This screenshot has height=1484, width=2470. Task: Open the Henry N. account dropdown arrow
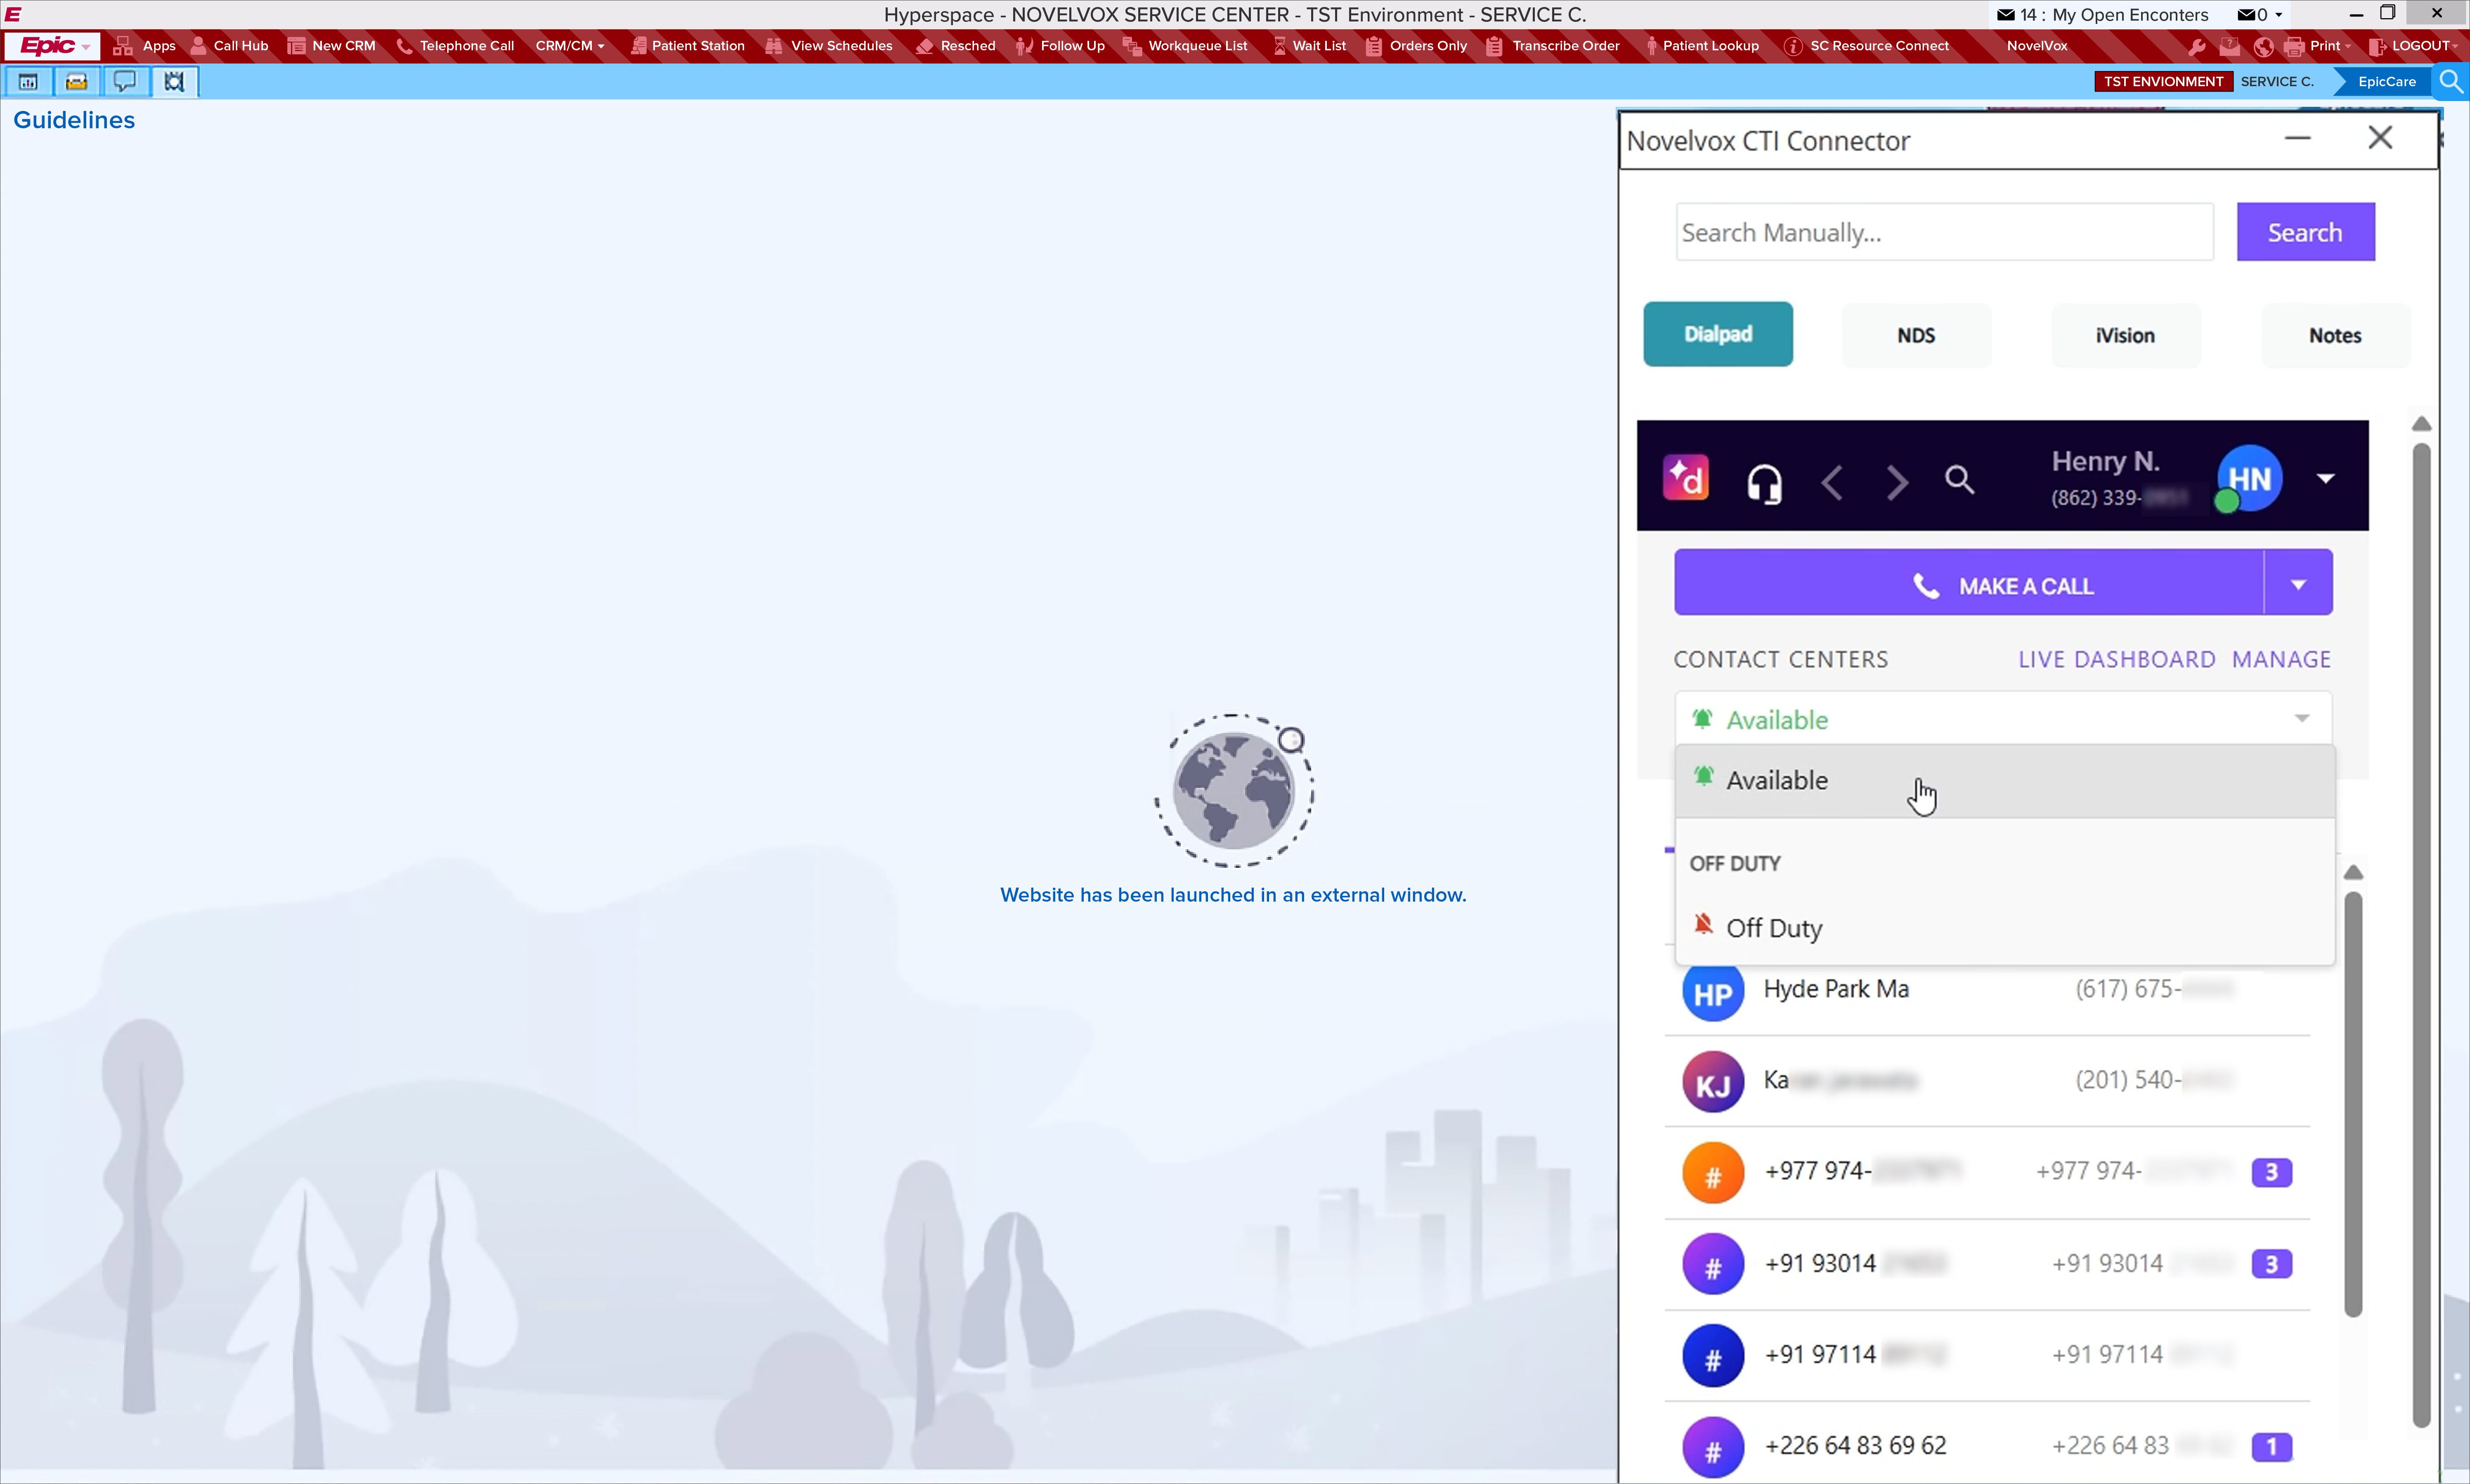coord(2326,479)
